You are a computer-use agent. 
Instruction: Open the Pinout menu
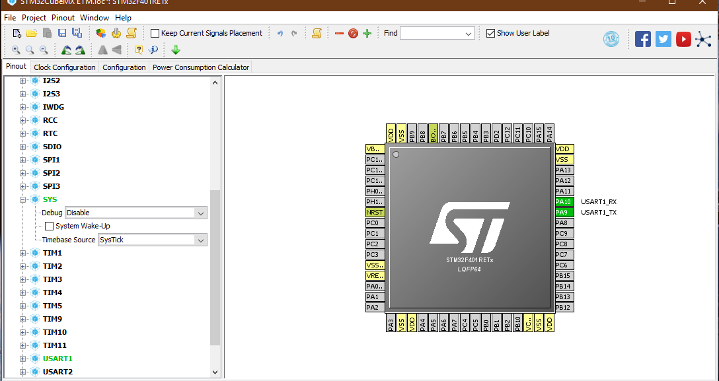tap(63, 18)
